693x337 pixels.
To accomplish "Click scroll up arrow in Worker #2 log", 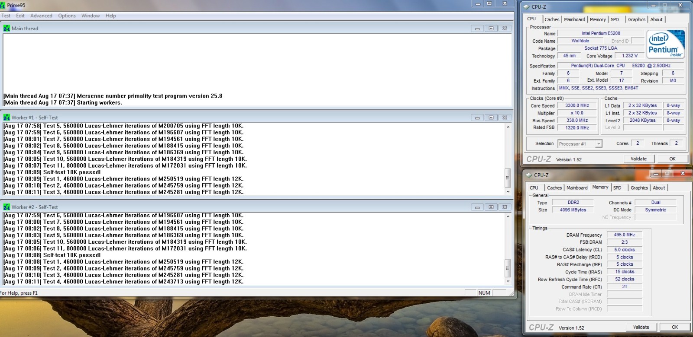I will tap(508, 216).
